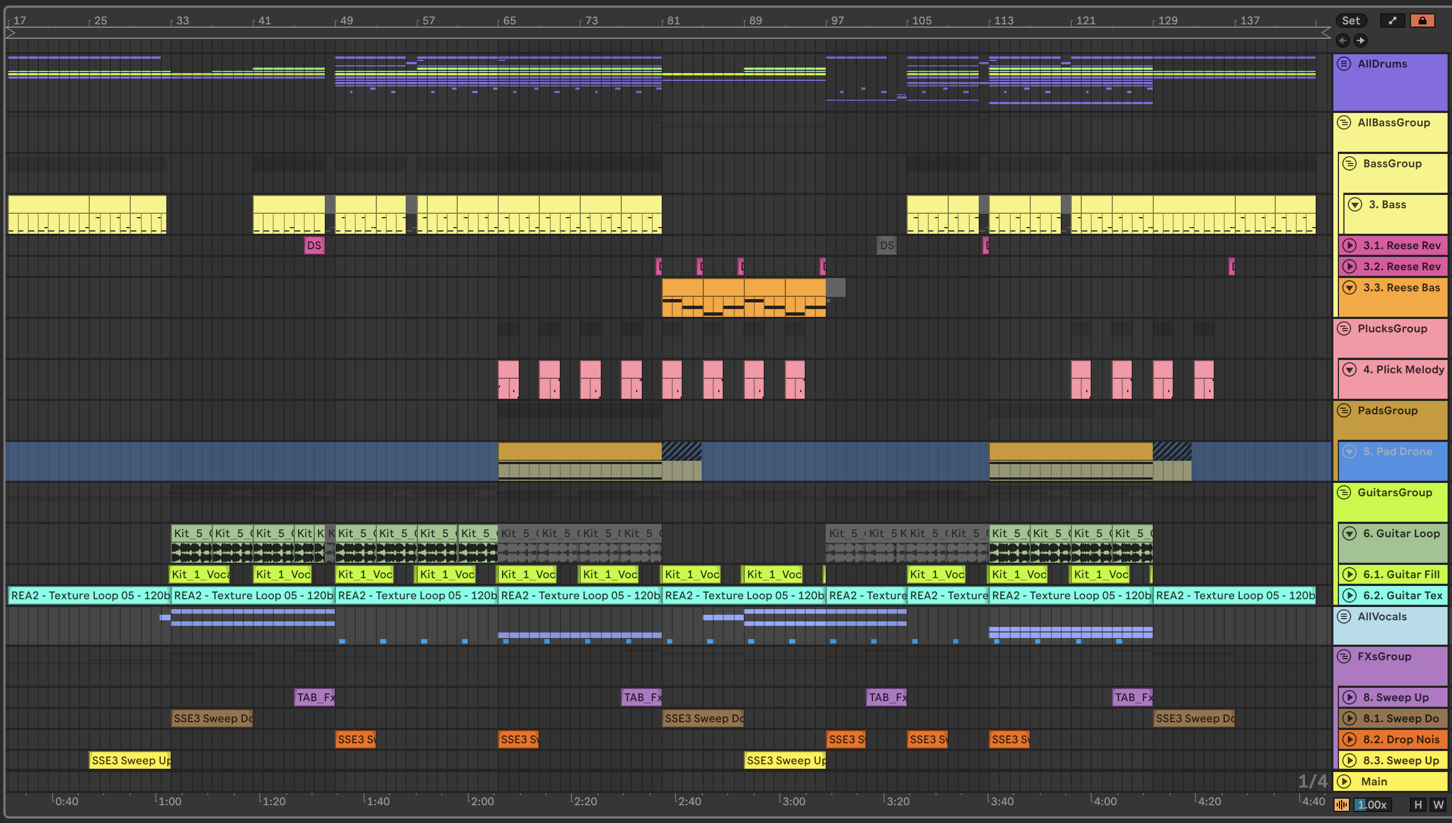Click bar 81 on the timeline ruler
The height and width of the screenshot is (823, 1452).
point(673,21)
